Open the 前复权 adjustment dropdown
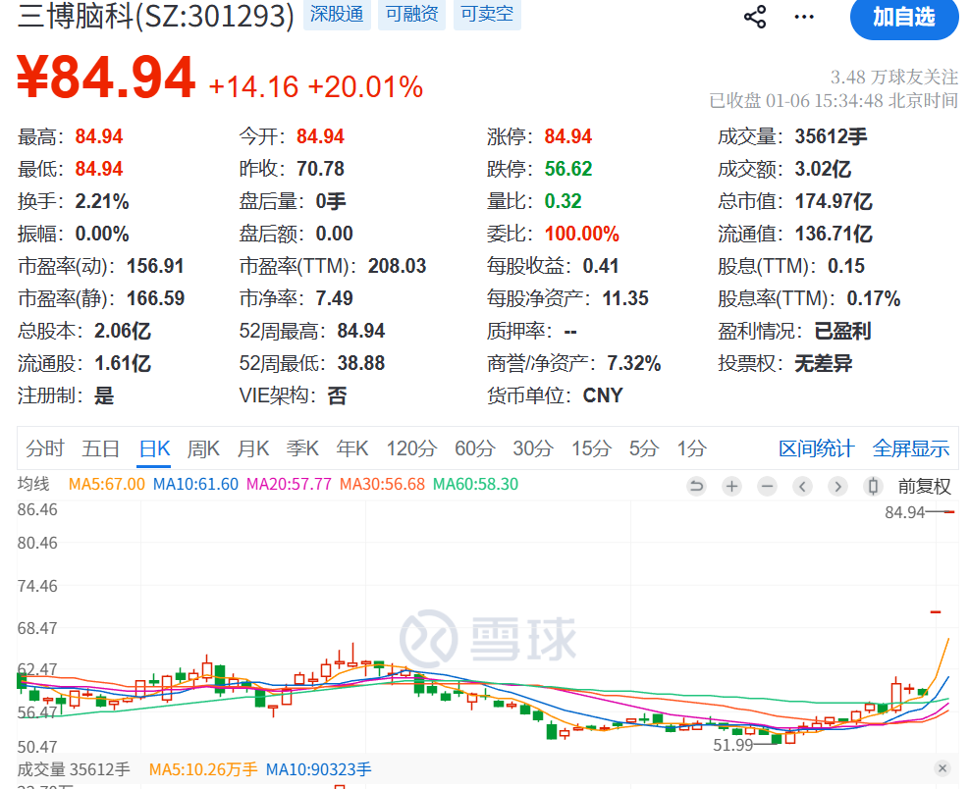Image resolution: width=969 pixels, height=789 pixels. 924,486
